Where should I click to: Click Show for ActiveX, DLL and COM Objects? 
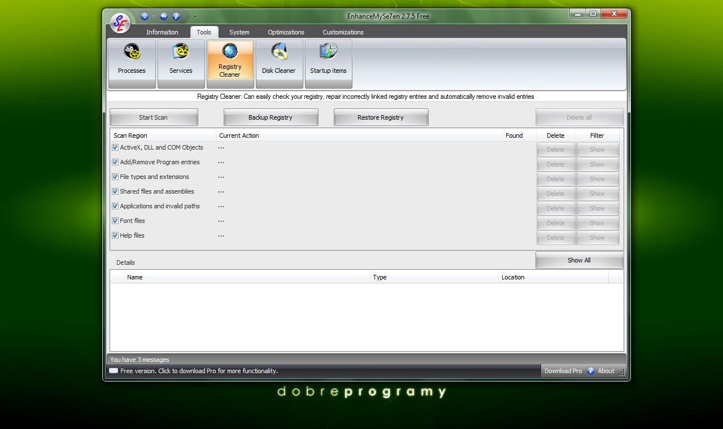pos(598,150)
